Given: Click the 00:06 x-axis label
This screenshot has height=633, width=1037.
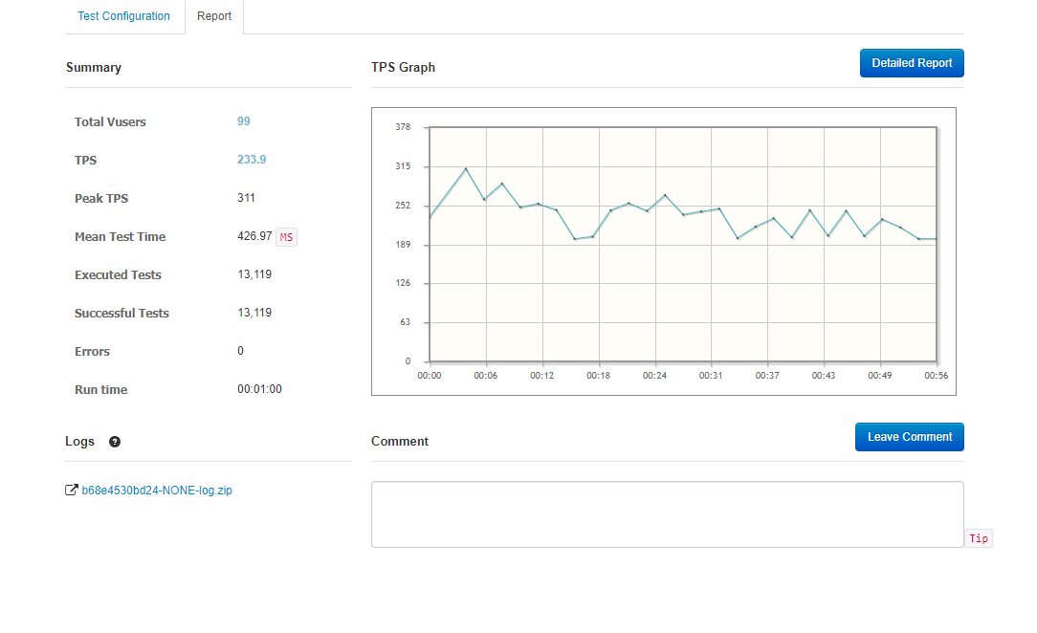Looking at the screenshot, I should pos(485,376).
